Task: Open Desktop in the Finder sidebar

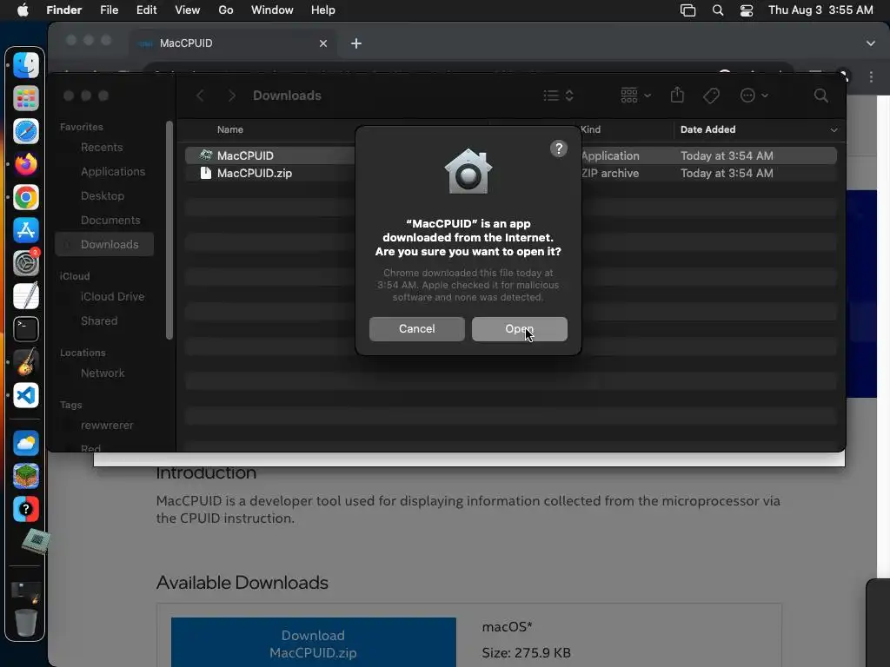Action: (103, 195)
